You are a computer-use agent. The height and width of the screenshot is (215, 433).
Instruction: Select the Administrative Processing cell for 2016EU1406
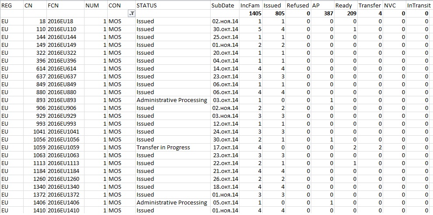(173, 203)
